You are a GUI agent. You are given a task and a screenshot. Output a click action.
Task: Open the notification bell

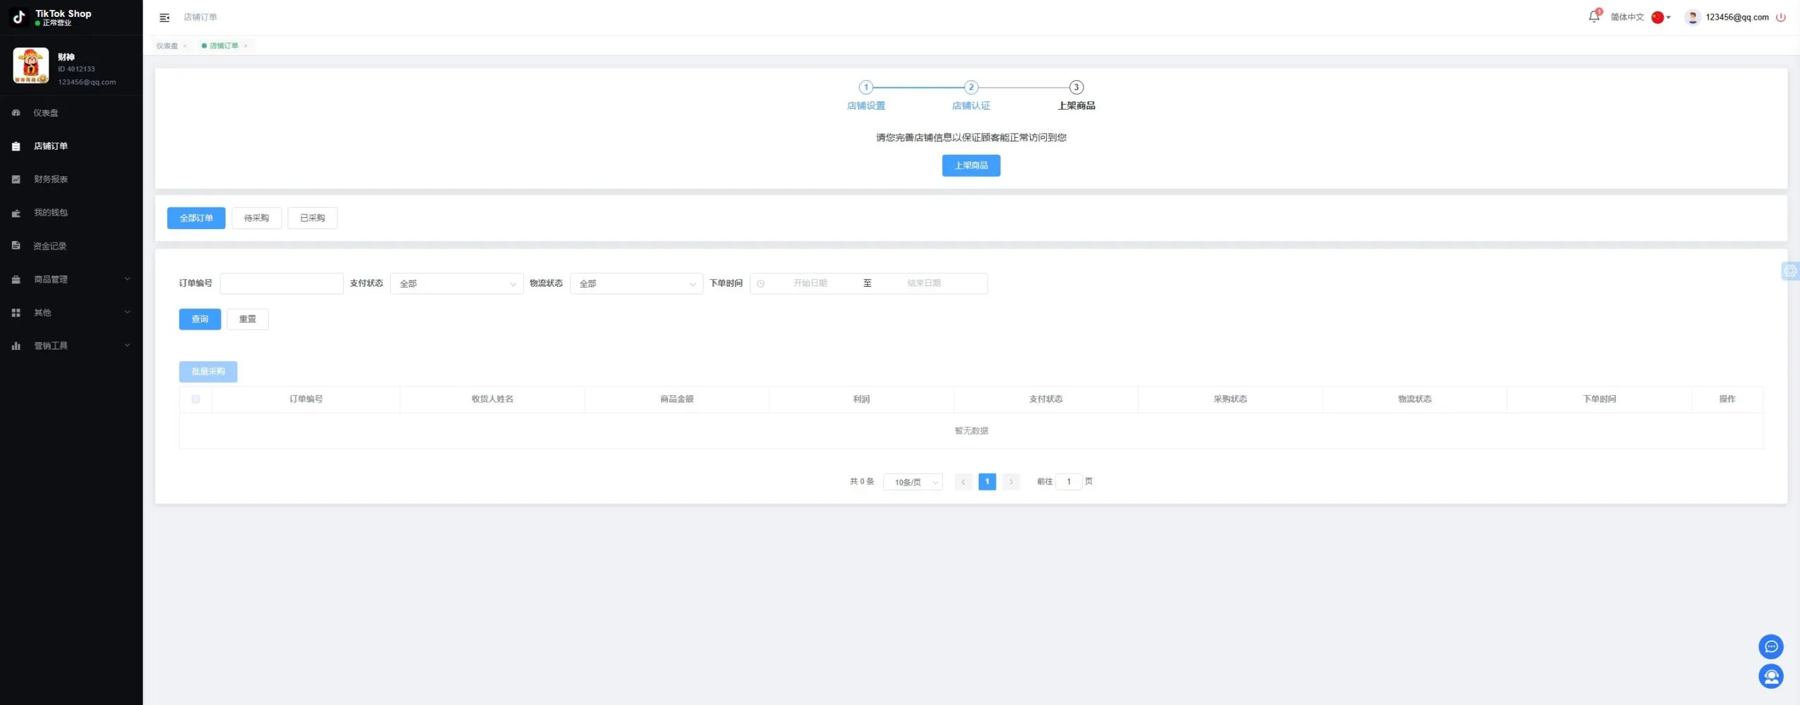pyautogui.click(x=1594, y=17)
